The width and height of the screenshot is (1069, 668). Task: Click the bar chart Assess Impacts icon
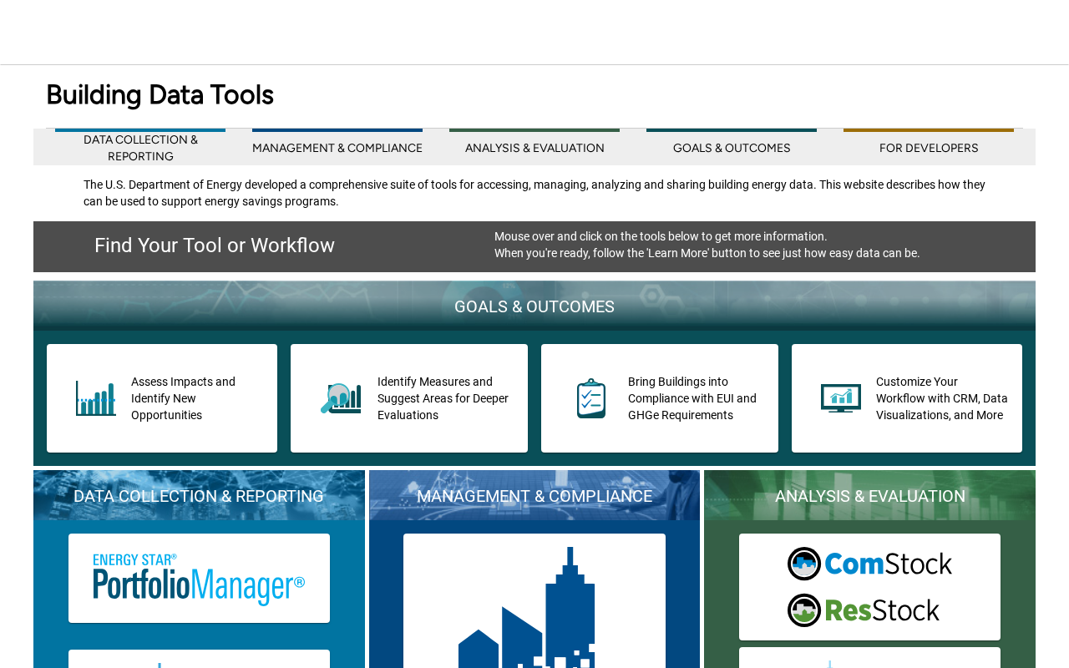point(96,398)
